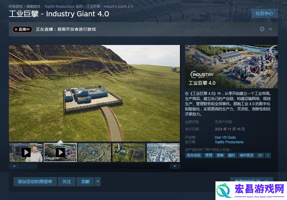Select the snowy city screenshot thumbnail

tap(163, 152)
